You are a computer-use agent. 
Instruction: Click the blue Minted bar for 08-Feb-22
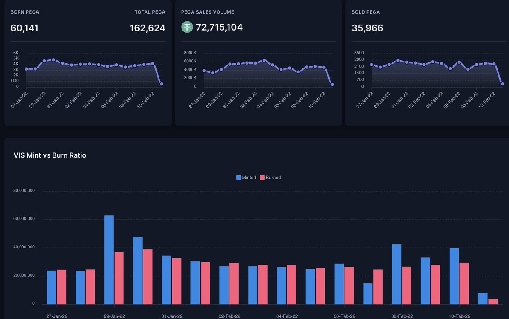(397, 274)
